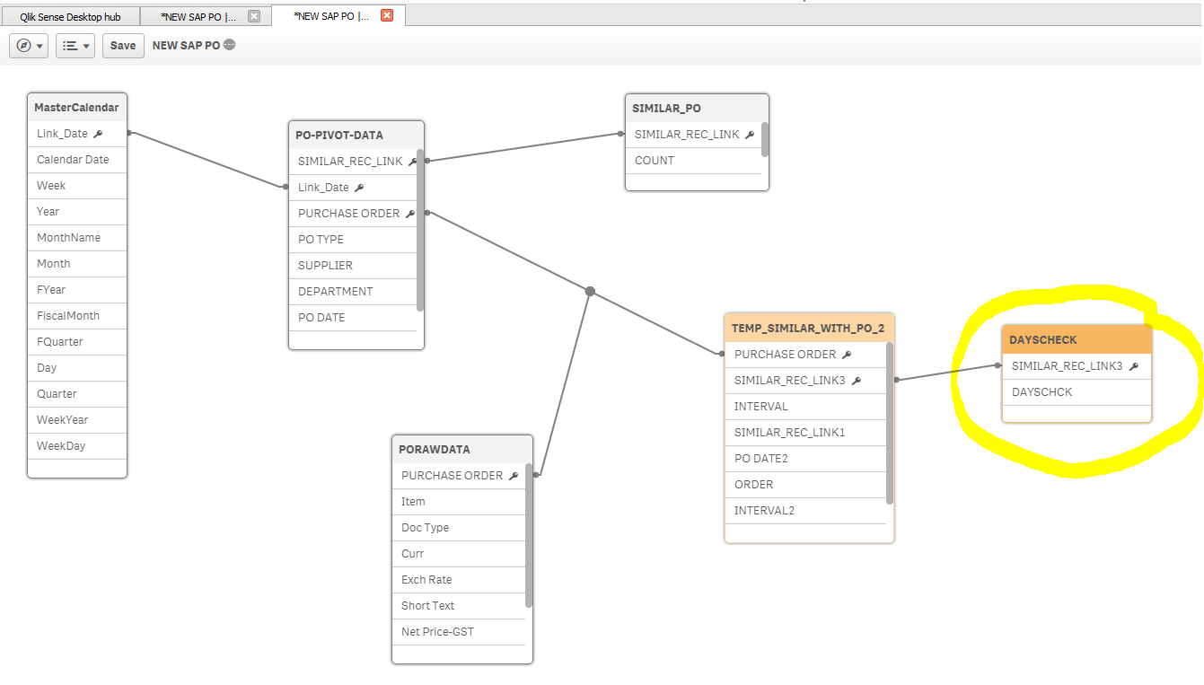1204x685 pixels.
Task: Select the PORAWDATA table header
Action: point(462,449)
